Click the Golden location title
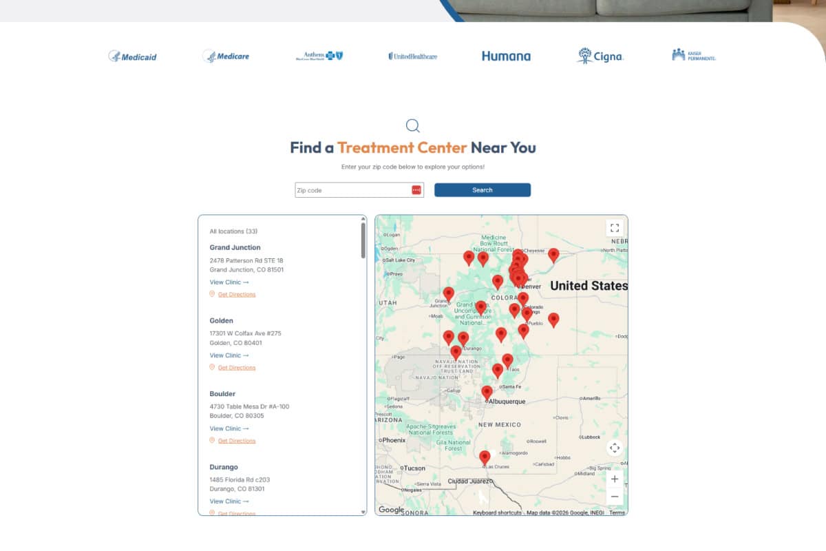The height and width of the screenshot is (551, 826). point(222,320)
